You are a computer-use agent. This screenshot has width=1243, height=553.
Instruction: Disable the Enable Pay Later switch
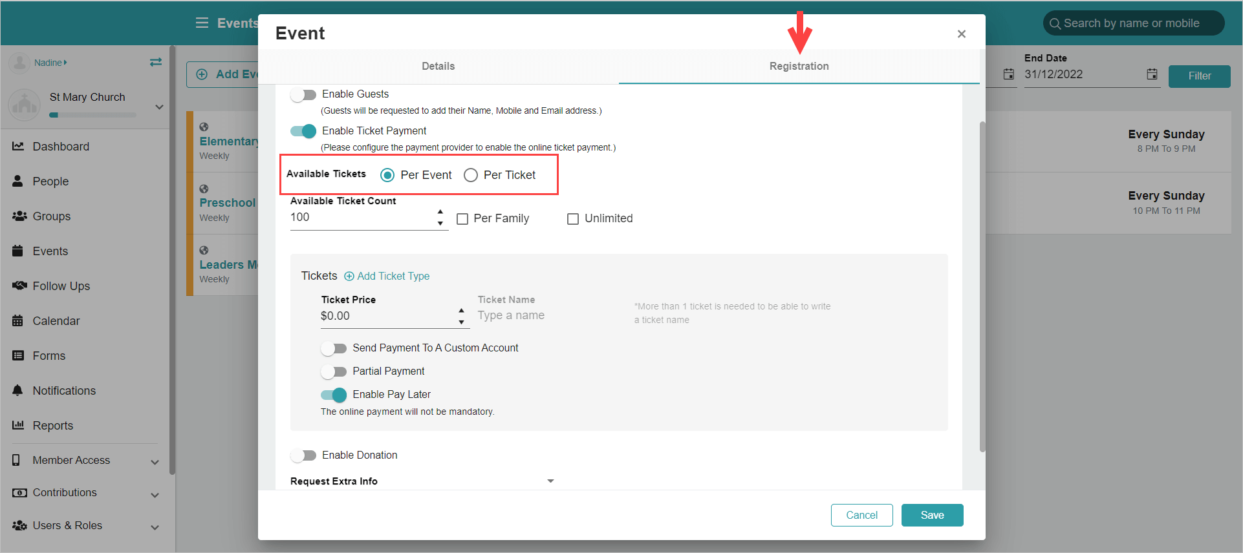[x=334, y=395]
